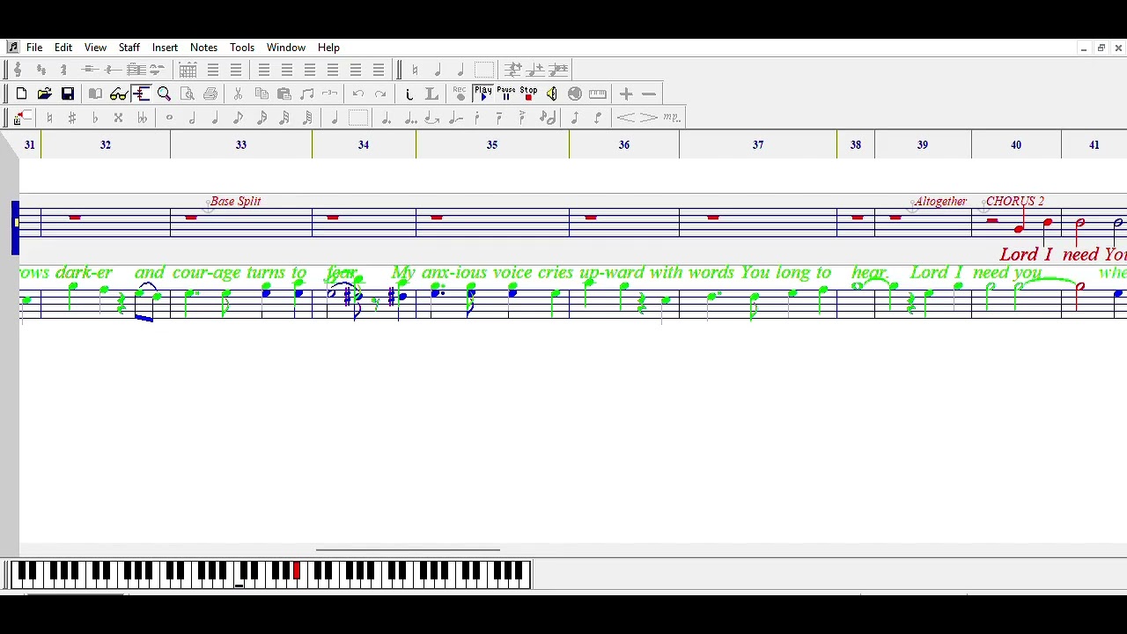The width and height of the screenshot is (1127, 634).
Task: Click the globe icon in toolbar
Action: click(575, 93)
